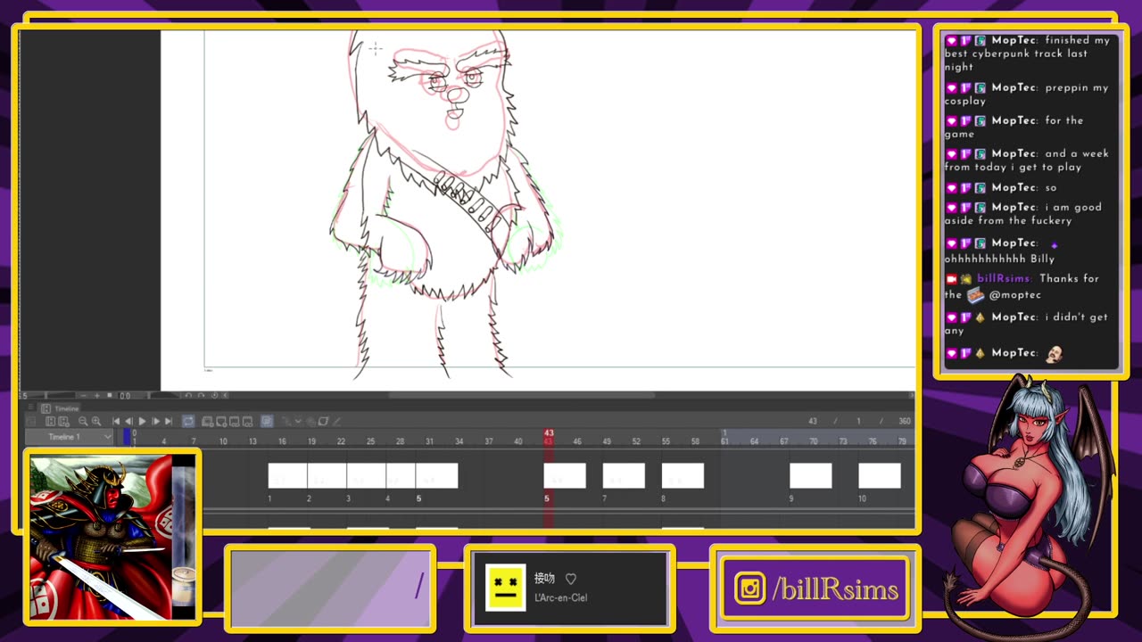Open the /billRsims Instagram handle
Screen dimensions: 1142x642
(x=835, y=588)
